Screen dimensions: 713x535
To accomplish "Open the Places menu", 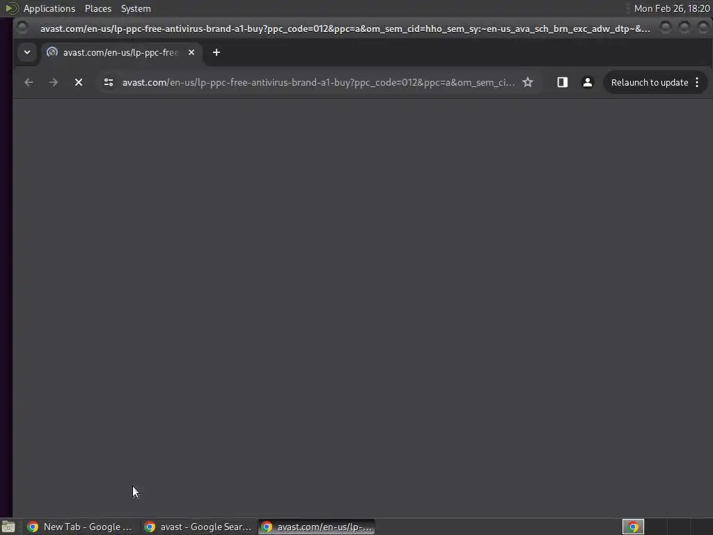I will 97,8.
